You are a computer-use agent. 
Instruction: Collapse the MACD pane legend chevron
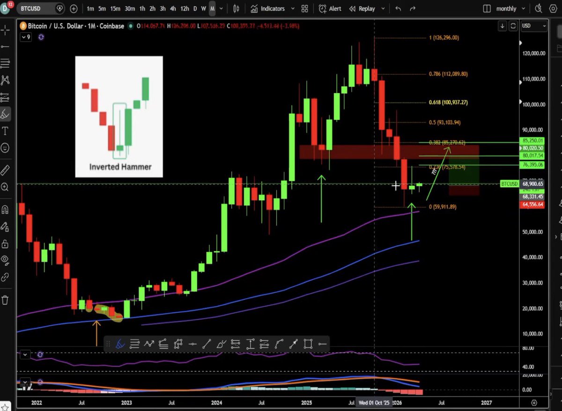(x=25, y=382)
